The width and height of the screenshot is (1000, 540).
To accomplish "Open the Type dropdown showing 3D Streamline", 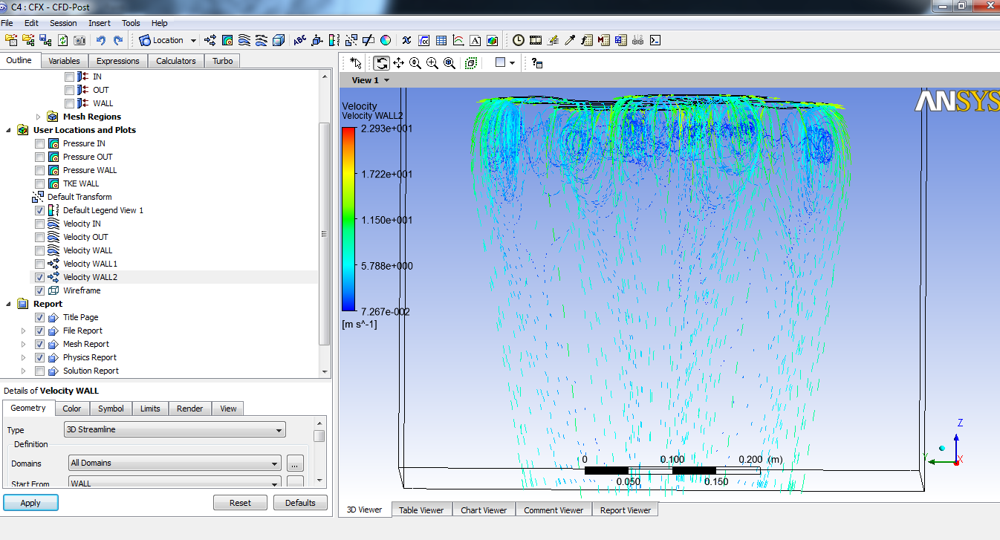I will pos(175,429).
